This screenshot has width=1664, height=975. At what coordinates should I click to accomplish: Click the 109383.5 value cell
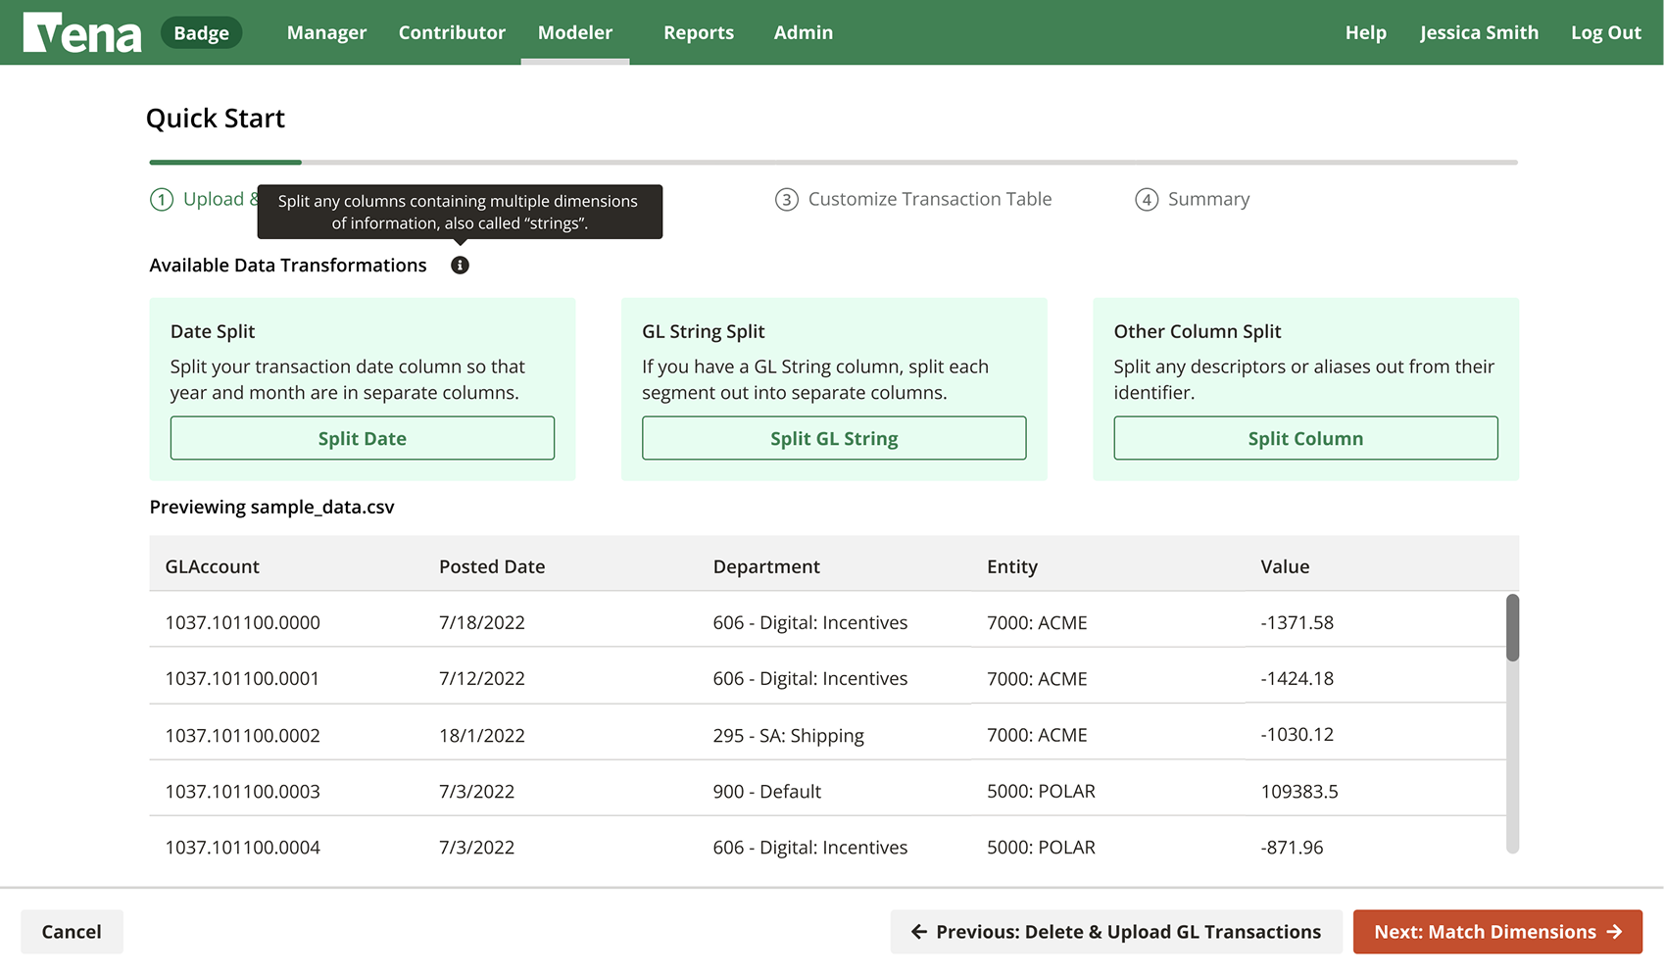[x=1299, y=791]
